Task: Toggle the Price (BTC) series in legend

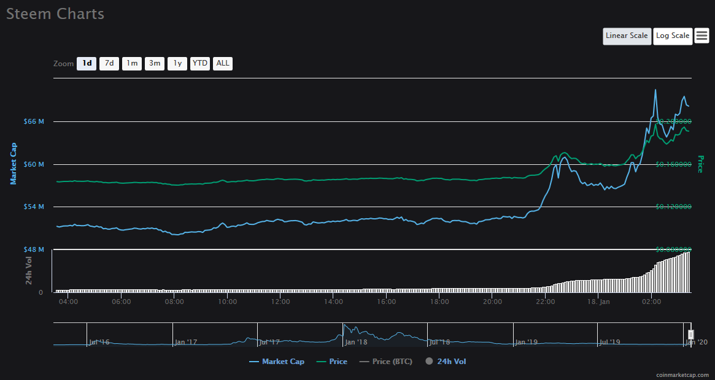Action: (x=386, y=362)
